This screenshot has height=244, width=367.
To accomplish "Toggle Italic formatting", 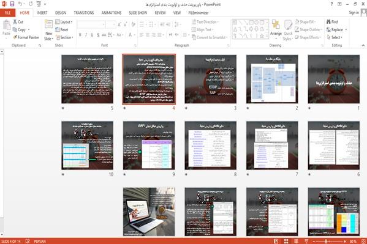I will click(x=86, y=35).
